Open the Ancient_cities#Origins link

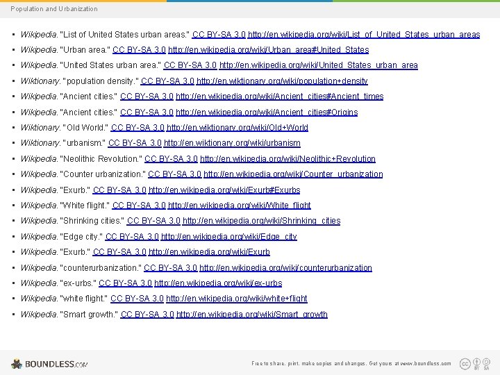point(267,112)
